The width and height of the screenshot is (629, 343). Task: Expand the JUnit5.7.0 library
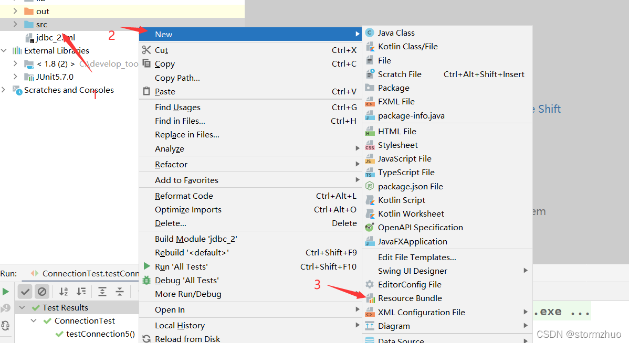15,77
